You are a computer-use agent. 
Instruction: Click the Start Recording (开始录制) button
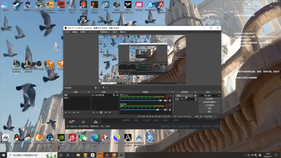[x=209, y=99]
